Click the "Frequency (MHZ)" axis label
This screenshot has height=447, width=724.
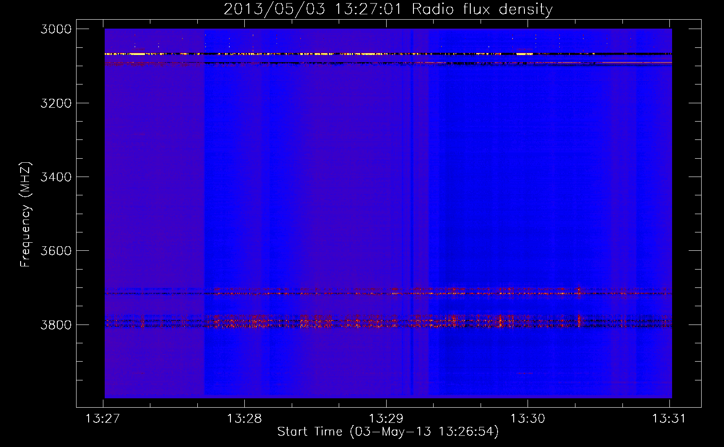(x=26, y=215)
